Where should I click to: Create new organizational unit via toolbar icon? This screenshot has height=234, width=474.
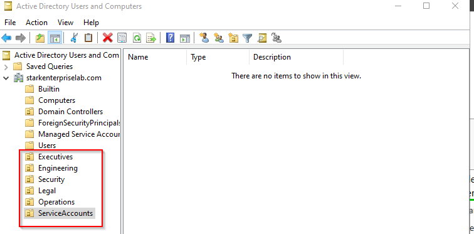(x=233, y=38)
